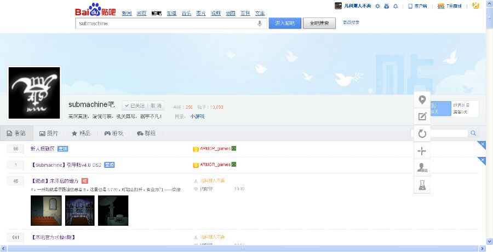Open 【Submachine】引导贴v4.0 CS2 post
The image size is (493, 252).
(66, 165)
